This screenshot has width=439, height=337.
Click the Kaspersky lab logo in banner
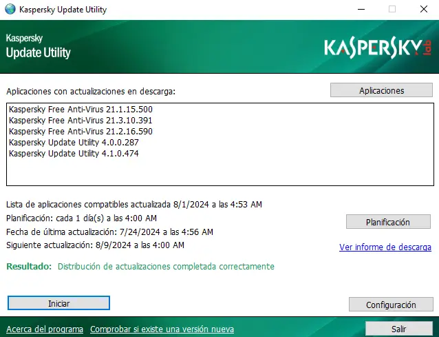pos(377,47)
